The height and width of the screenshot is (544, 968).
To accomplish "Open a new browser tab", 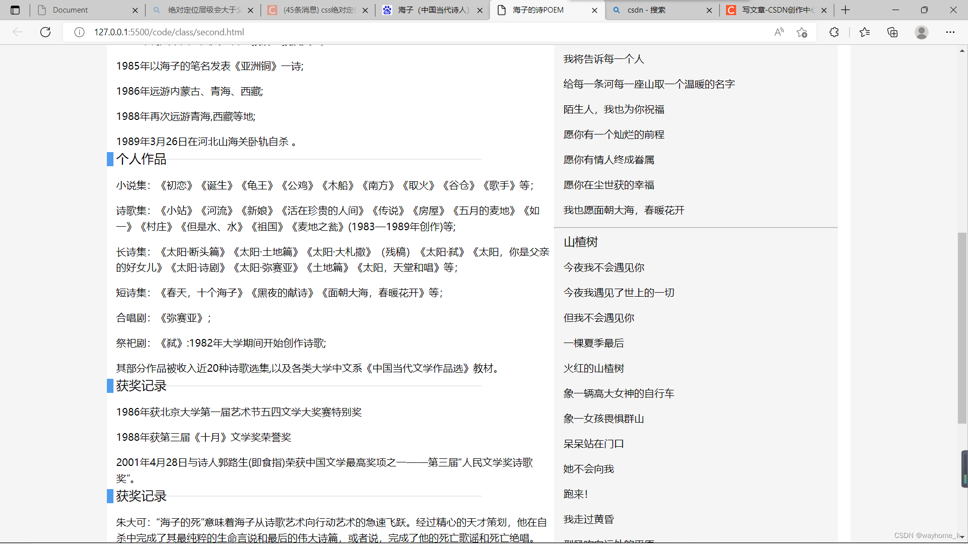I will click(x=845, y=10).
